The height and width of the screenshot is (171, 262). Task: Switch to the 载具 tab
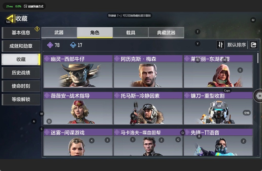[x=130, y=33]
